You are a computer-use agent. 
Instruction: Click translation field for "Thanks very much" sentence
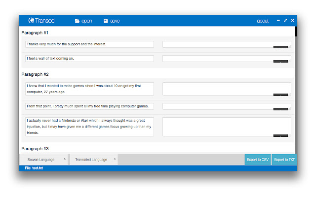coord(227,44)
